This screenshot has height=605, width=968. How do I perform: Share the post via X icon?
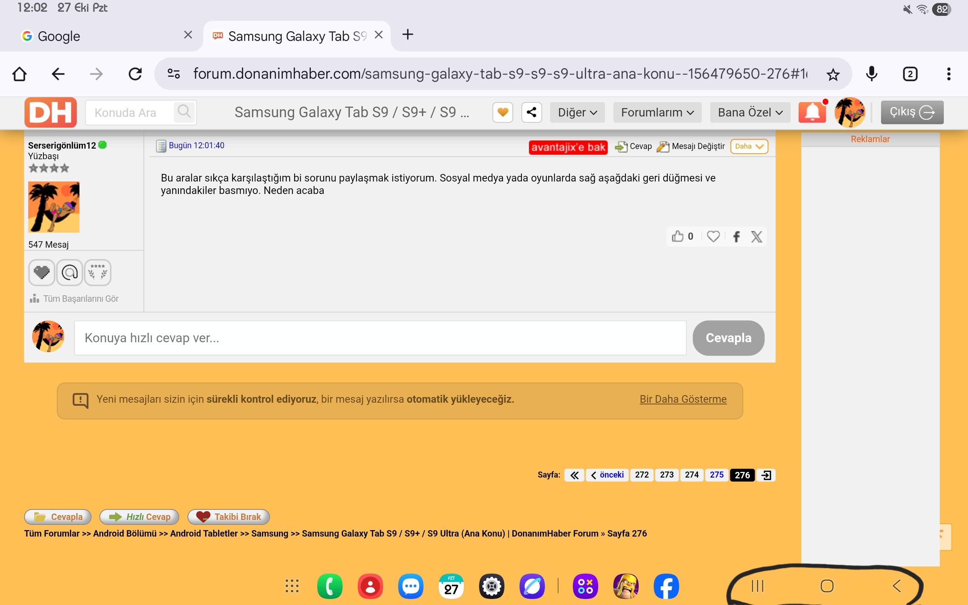756,236
